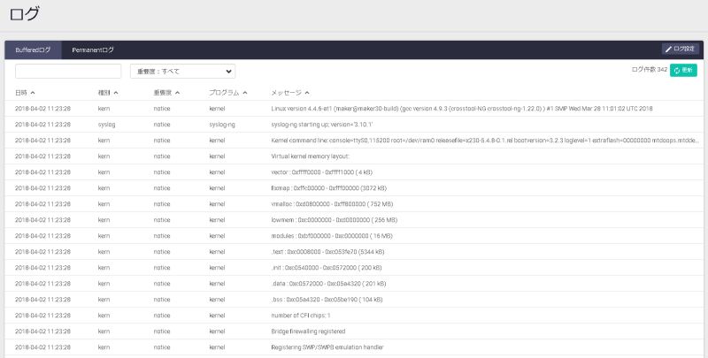Sort by 日時 using its caret icon

coord(33,92)
